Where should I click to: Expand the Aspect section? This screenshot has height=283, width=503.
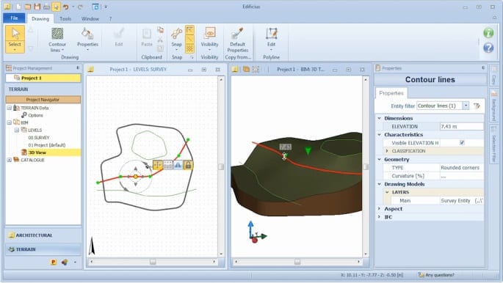[x=379, y=209]
